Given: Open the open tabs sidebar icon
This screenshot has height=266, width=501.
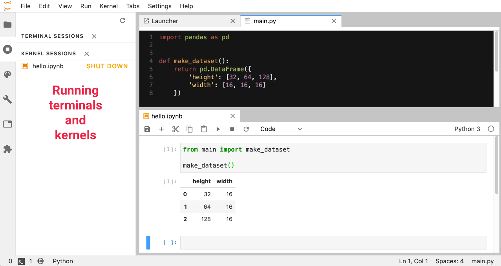Looking at the screenshot, I should coord(7,124).
